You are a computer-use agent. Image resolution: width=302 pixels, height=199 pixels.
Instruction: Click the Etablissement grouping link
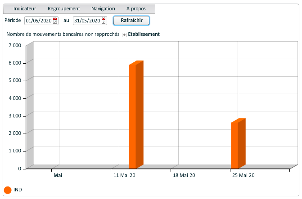(x=144, y=34)
